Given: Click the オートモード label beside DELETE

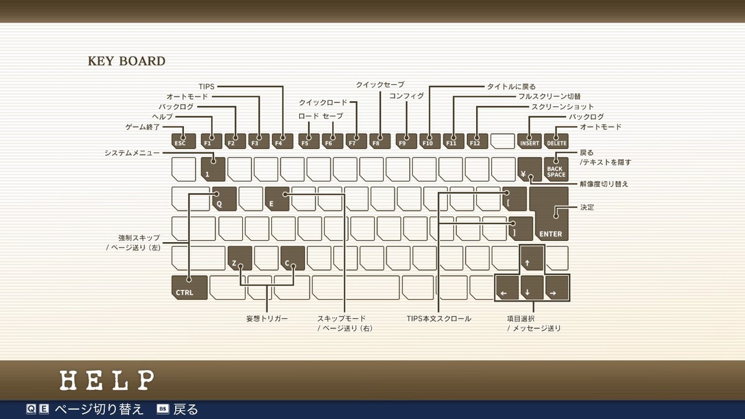Looking at the screenshot, I should click(600, 127).
